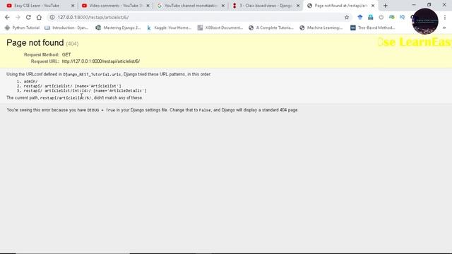Open the Chrome three-dot menu
Viewport: 452px width, 254px height.
(x=445, y=17)
